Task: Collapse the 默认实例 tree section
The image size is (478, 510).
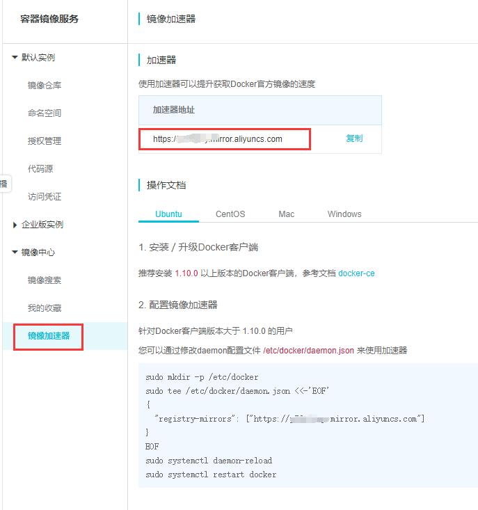Action: (x=15, y=58)
